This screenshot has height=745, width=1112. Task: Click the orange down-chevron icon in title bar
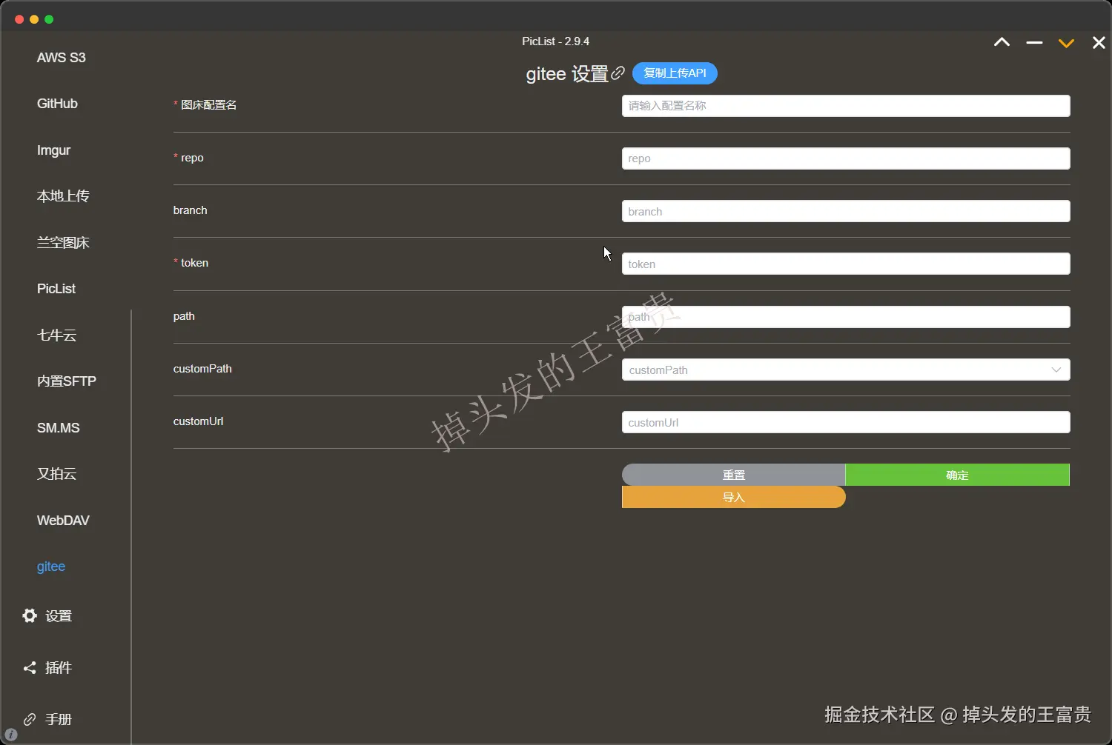pyautogui.click(x=1066, y=43)
